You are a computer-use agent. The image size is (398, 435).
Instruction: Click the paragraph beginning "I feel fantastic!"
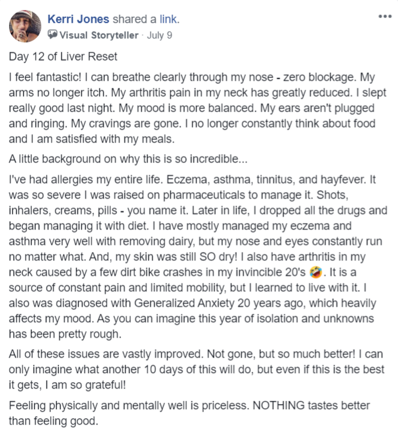pyautogui.click(x=197, y=108)
